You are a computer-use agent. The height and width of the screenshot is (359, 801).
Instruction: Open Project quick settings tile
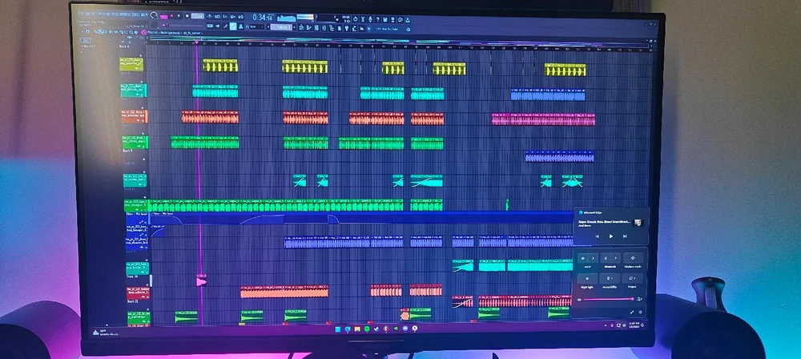point(633,278)
